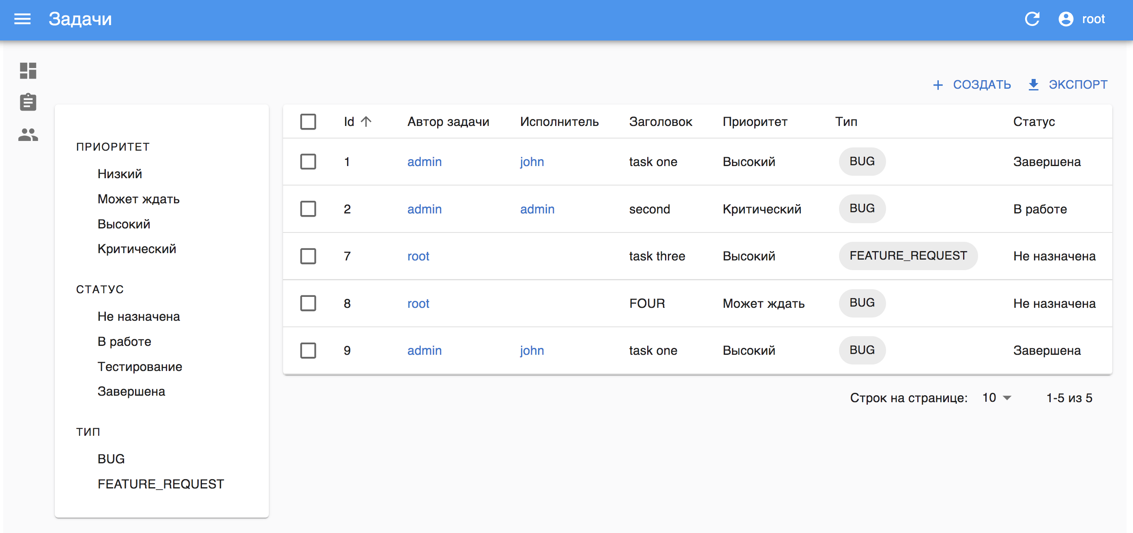This screenshot has height=533, width=1133.
Task: Filter by Высокий priority
Action: [124, 224]
